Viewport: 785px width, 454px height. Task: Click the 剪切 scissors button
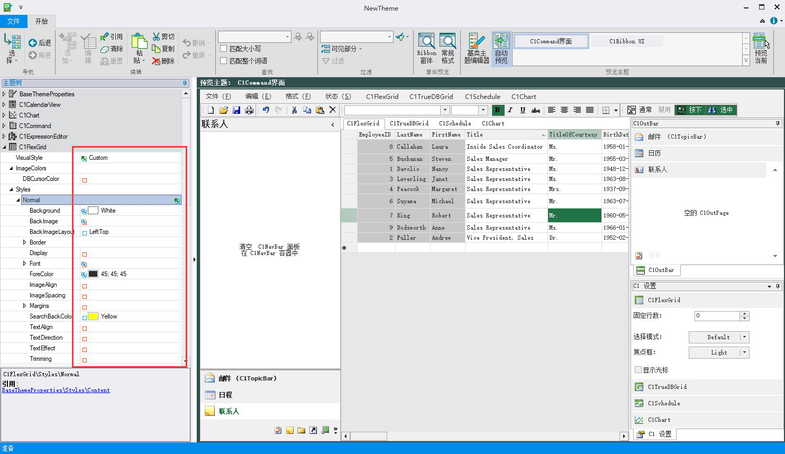[x=163, y=37]
